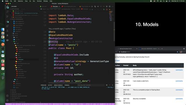
Task: Switch to the Output panel tab
Action: pyautogui.click(x=50, y=85)
